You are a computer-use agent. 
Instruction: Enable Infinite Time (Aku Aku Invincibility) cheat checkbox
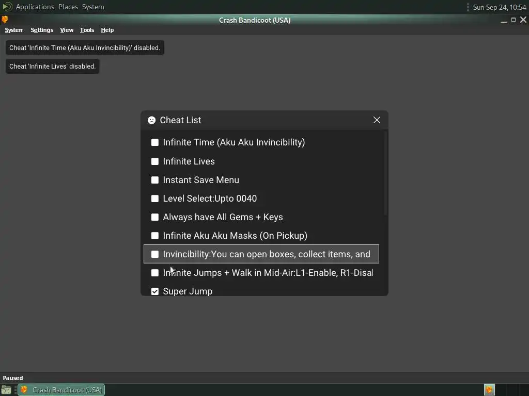point(155,142)
